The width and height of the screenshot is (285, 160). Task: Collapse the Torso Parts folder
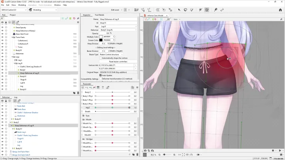(12, 37)
